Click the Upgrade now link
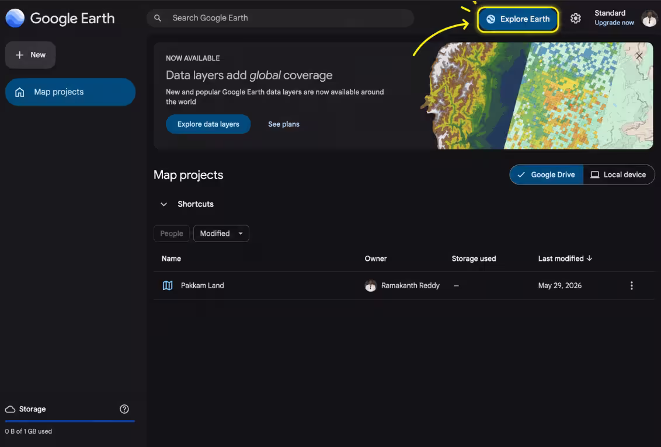661x447 pixels. pyautogui.click(x=614, y=23)
